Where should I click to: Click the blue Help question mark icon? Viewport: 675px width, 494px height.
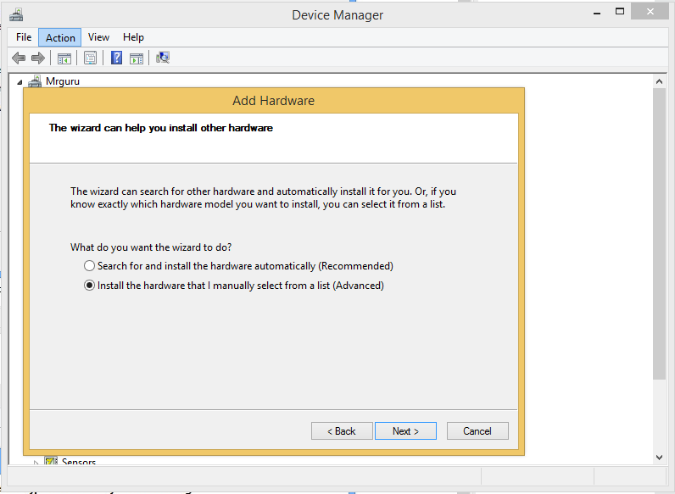point(116,58)
